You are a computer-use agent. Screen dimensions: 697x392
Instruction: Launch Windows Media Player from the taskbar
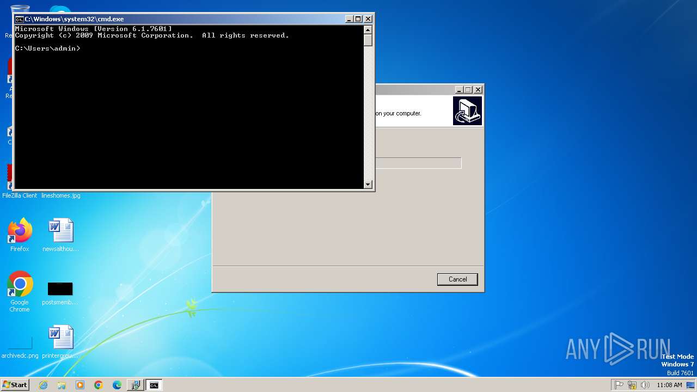click(80, 385)
